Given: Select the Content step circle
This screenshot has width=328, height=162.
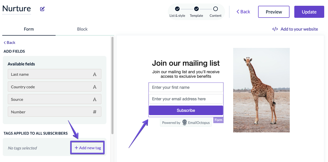Looking at the screenshot, I should (x=216, y=9).
